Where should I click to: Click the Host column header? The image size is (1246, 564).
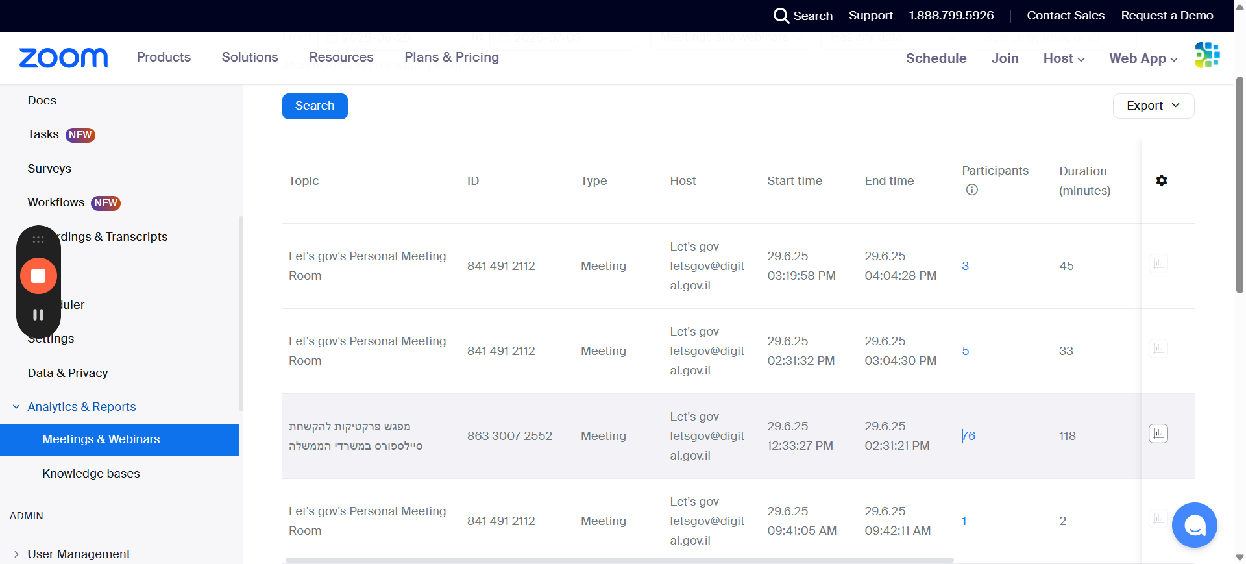(683, 181)
